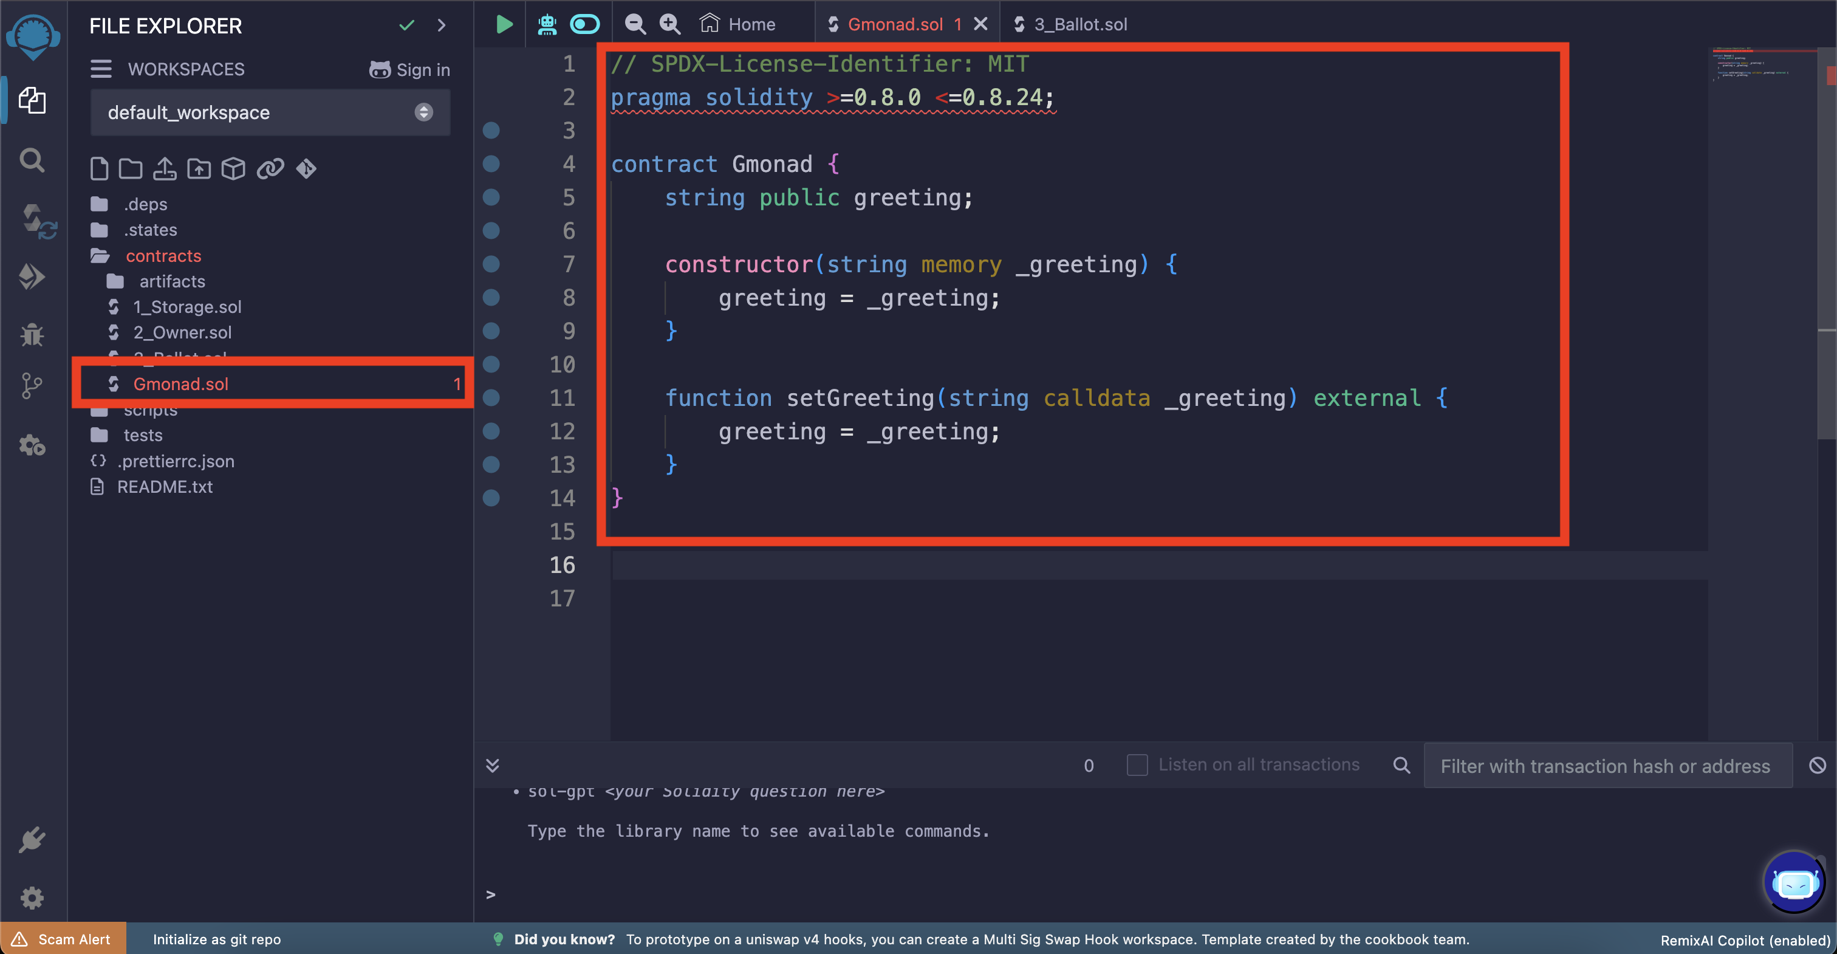Click the zoom out magnifier icon
The image size is (1837, 954).
pyautogui.click(x=635, y=24)
